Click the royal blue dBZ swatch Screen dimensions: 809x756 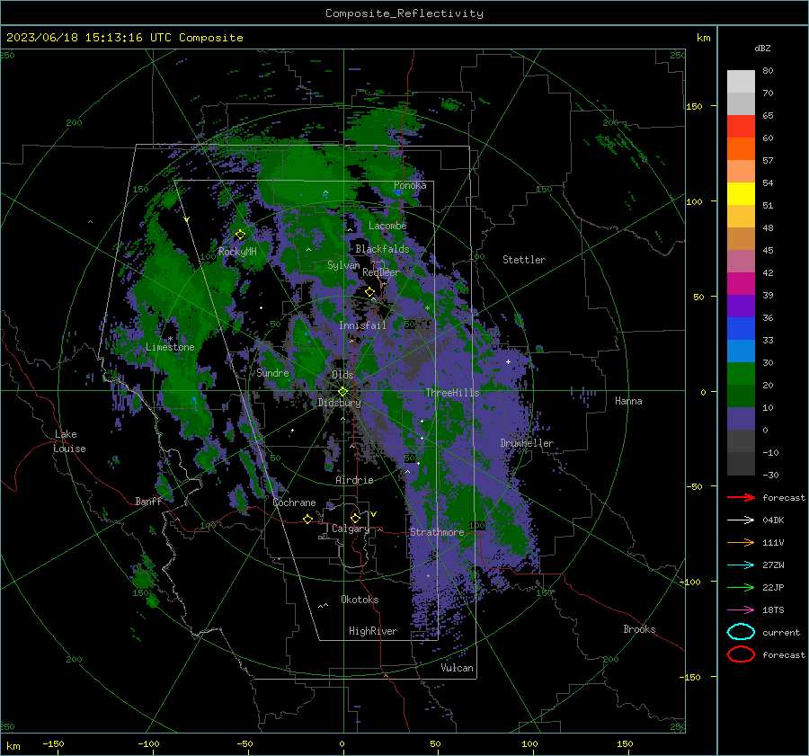coord(741,328)
